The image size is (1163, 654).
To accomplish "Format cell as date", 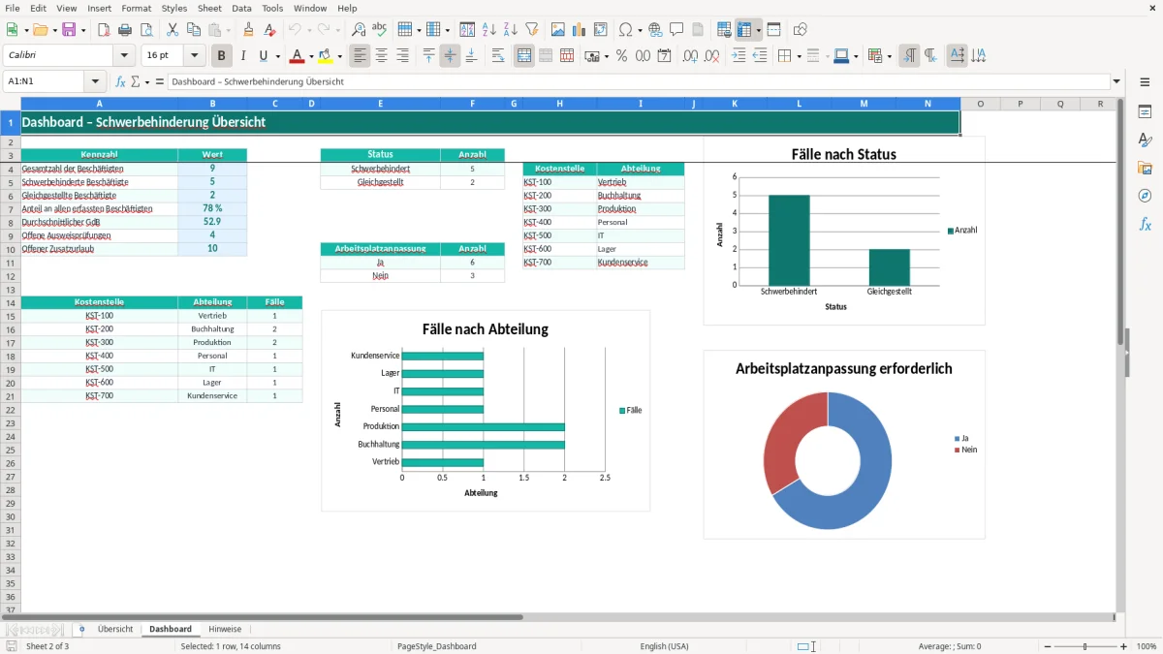I will point(664,56).
